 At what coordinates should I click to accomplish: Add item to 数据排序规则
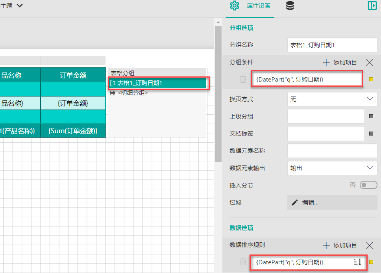340,245
